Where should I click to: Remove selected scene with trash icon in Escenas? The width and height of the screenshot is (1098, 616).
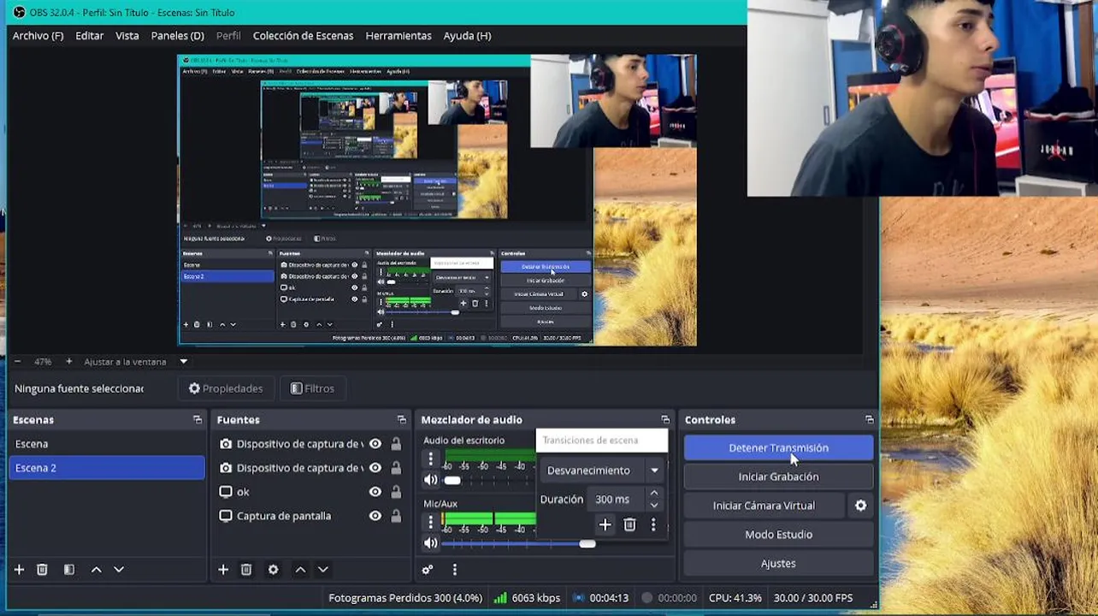(x=42, y=569)
